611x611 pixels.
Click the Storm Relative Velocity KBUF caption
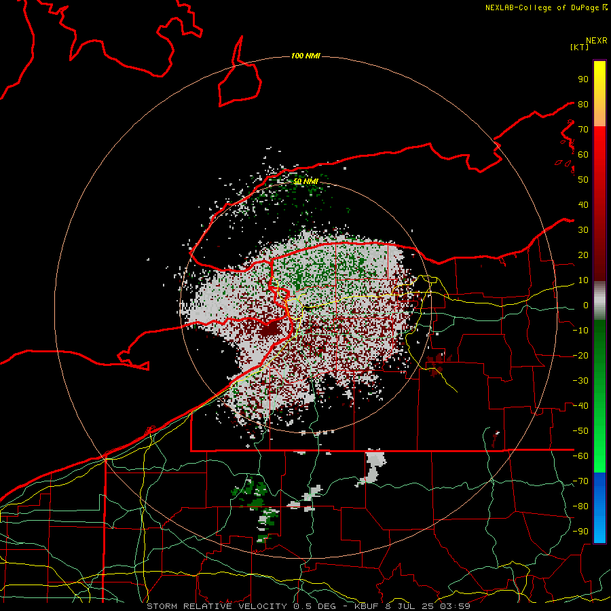[308, 606]
